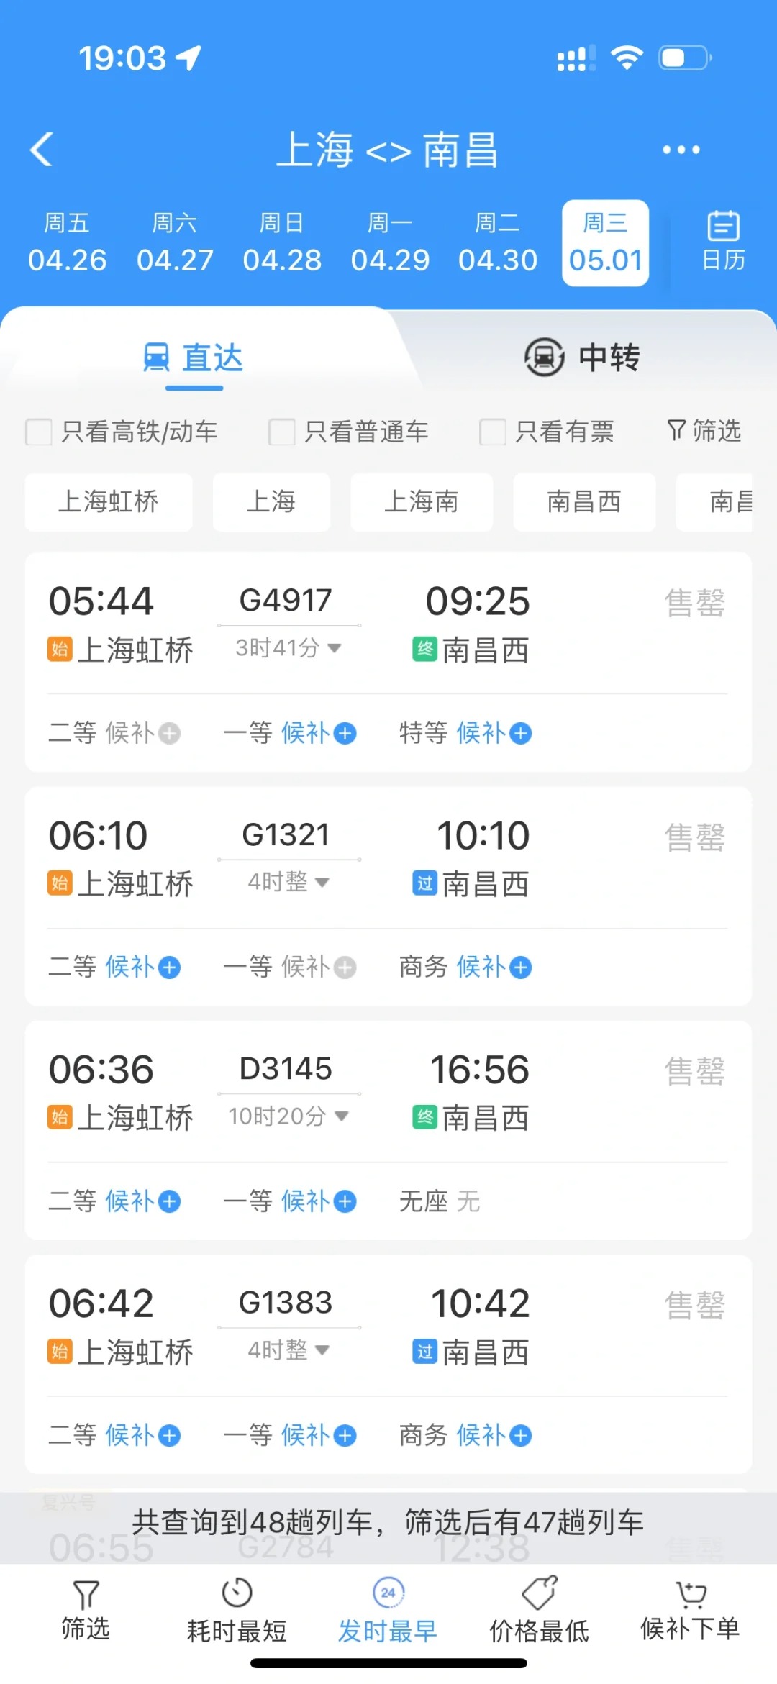Enable 只看有票 checkbox
The image size is (777, 1684).
click(493, 432)
